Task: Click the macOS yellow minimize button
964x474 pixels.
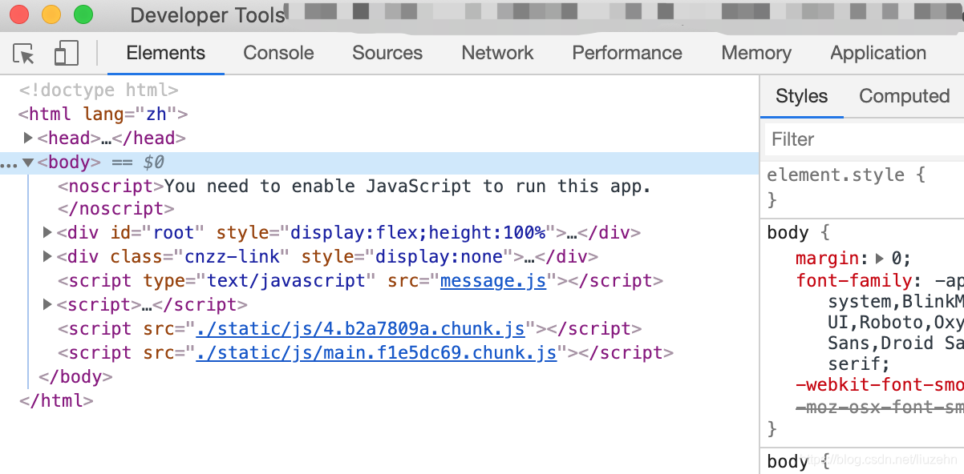Action: (51, 14)
